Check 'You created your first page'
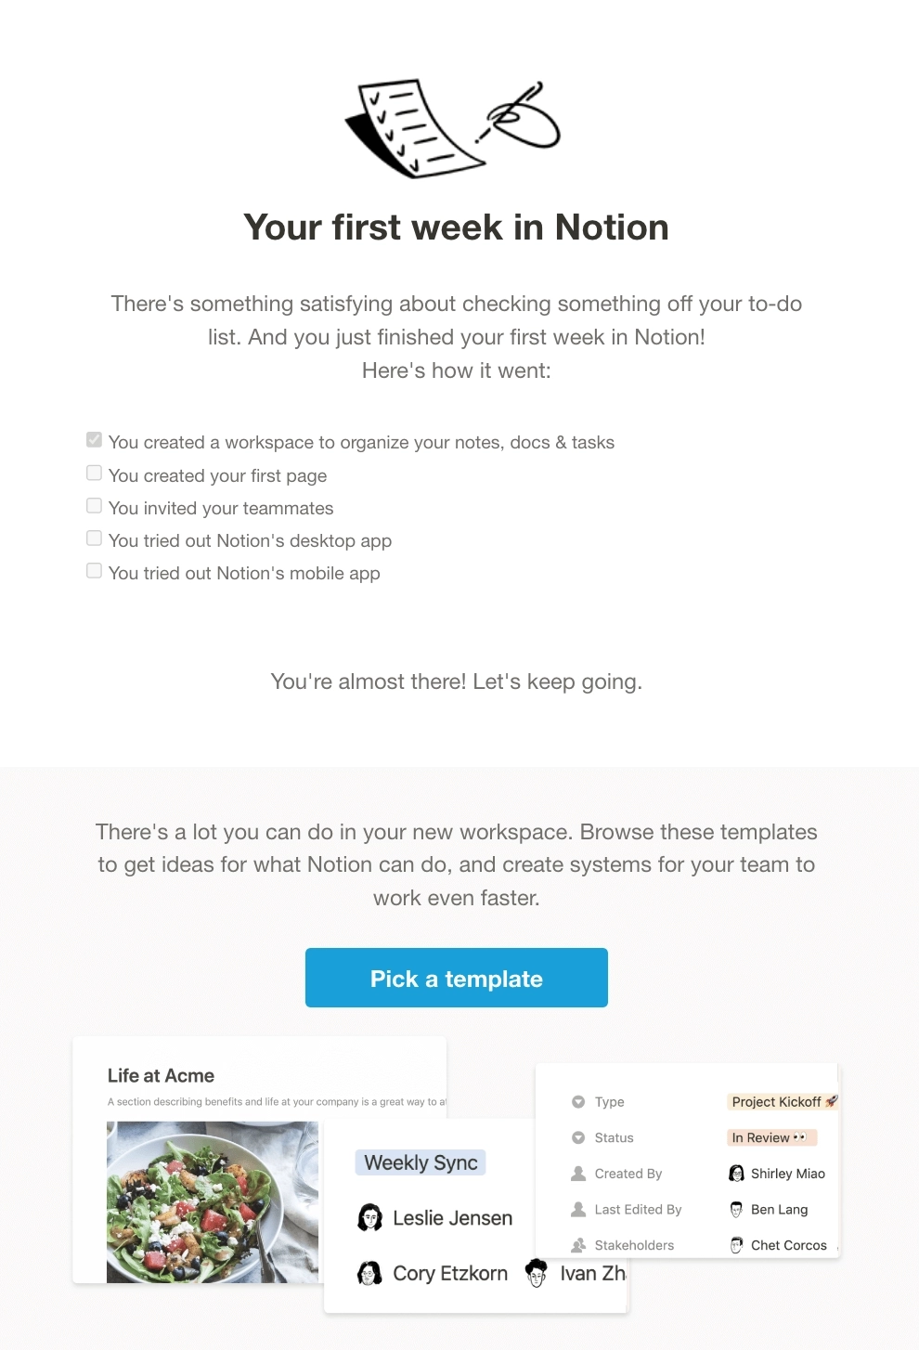Image resolution: width=919 pixels, height=1350 pixels. (94, 473)
